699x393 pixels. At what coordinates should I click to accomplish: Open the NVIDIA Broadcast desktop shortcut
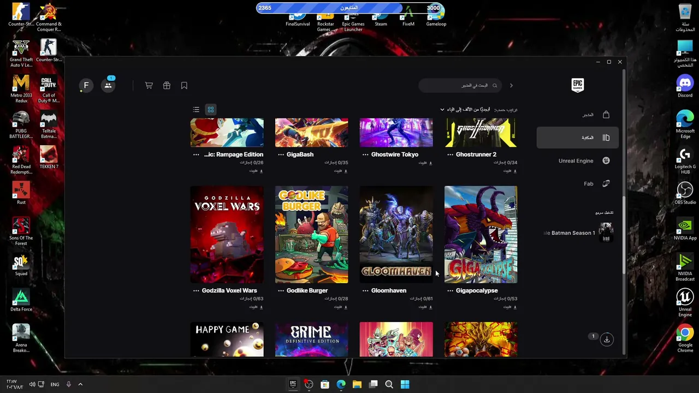(x=685, y=267)
